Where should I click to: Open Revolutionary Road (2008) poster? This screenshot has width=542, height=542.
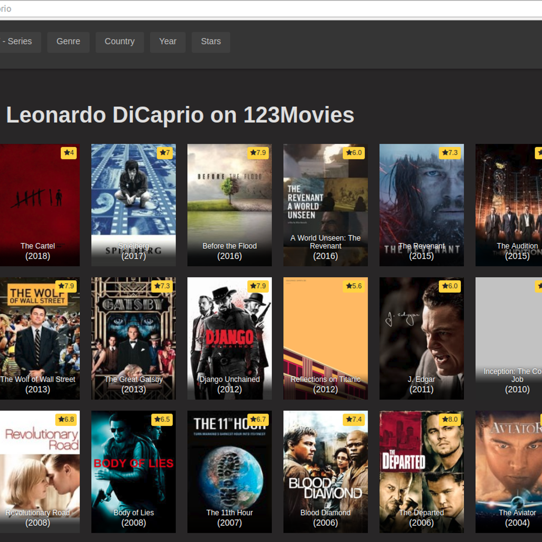point(40,472)
